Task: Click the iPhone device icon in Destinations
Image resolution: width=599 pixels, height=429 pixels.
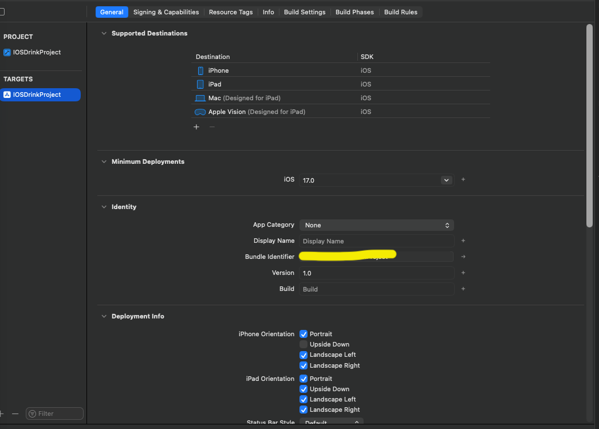Action: pyautogui.click(x=200, y=70)
